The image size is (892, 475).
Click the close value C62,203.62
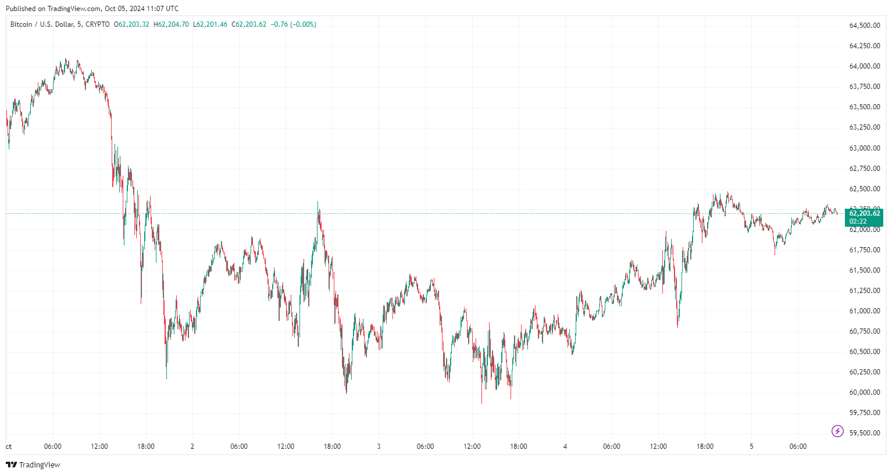point(249,24)
